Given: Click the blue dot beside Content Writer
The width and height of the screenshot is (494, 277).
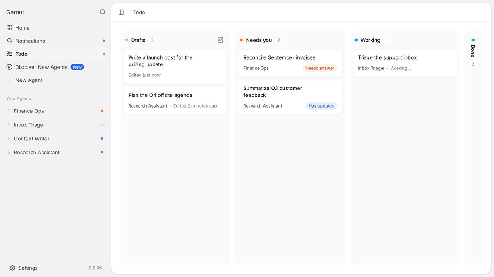Looking at the screenshot, I should click(102, 139).
